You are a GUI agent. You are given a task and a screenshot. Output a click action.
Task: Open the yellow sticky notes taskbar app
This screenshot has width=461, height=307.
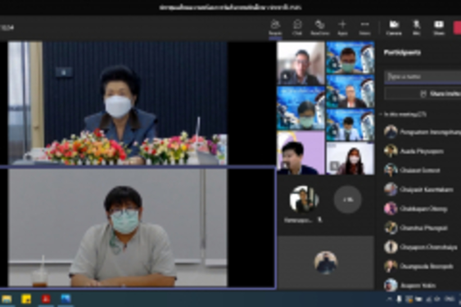point(26,299)
